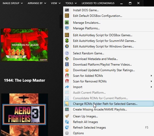
Task: Maximize the LaunchBox window
Action: coord(130,3)
